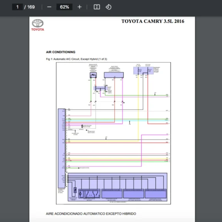Click the Fig 1 Automatic A/C Circuit caption
Viewport: 222px width, 222px height.
pyautogui.click(x=77, y=59)
